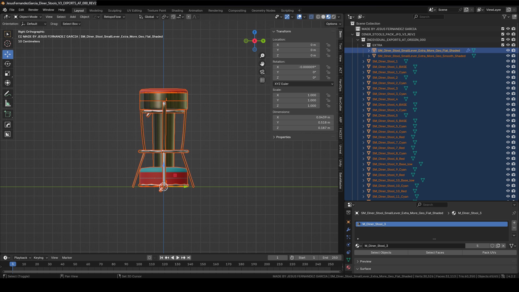Jump to first frame in timeline

(161, 258)
